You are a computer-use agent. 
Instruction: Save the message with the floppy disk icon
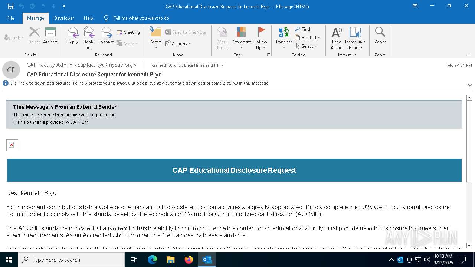coord(11,6)
